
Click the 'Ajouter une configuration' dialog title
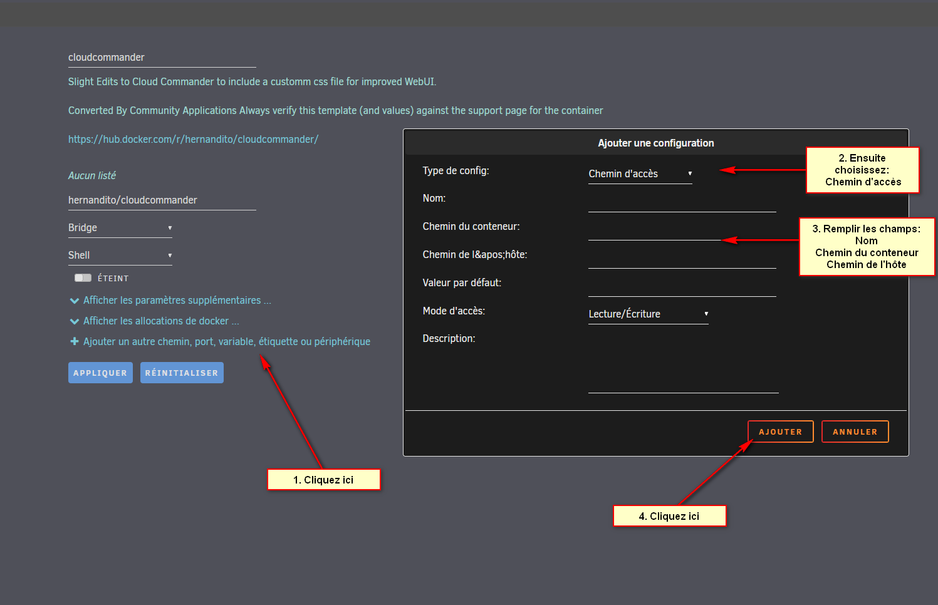tap(655, 143)
